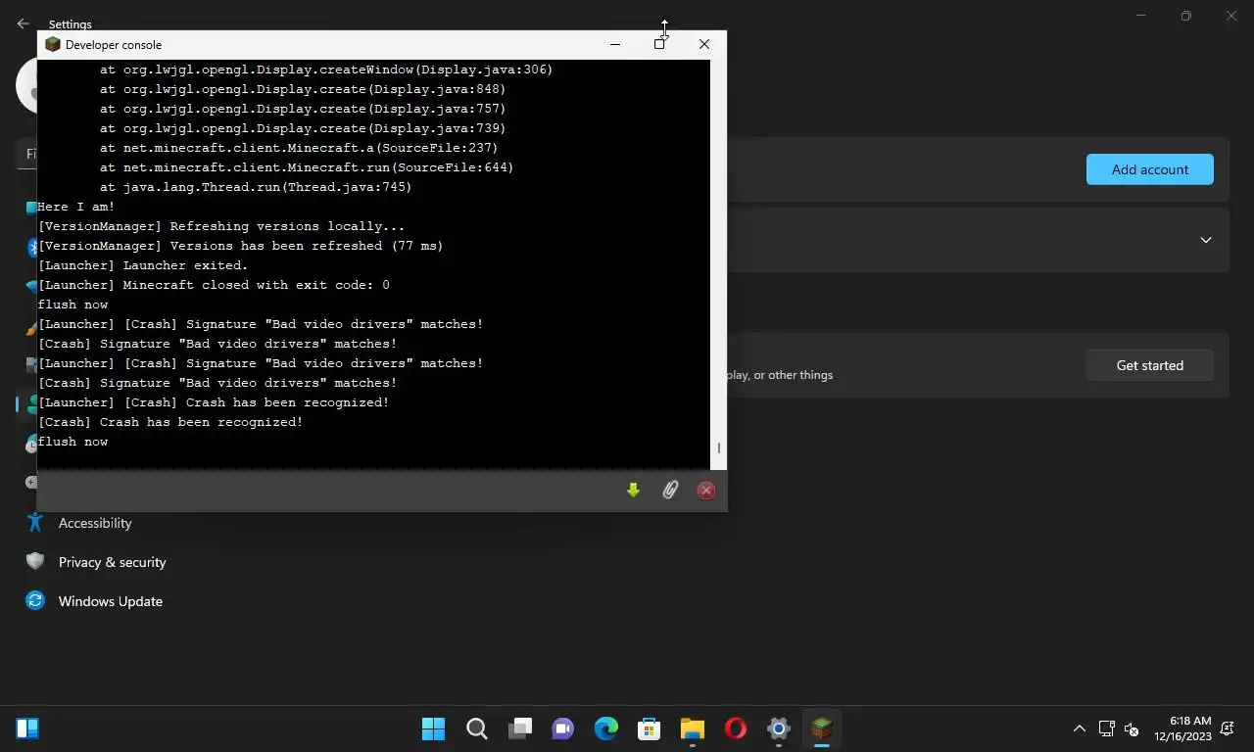
Task: Minimize the Settings window
Action: 1141,16
